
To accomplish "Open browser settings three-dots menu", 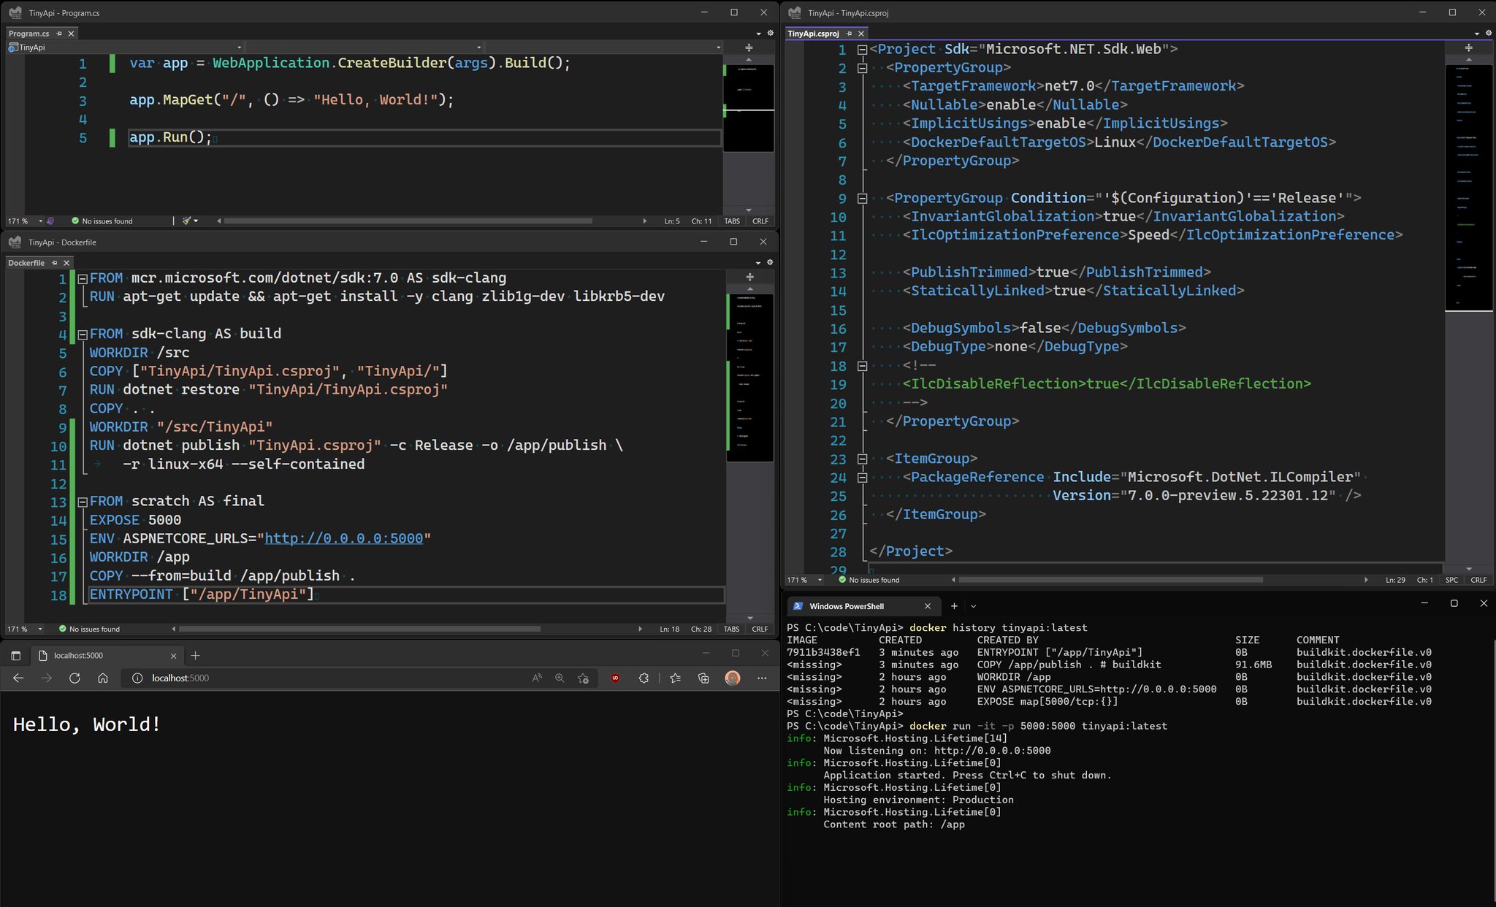I will point(762,678).
